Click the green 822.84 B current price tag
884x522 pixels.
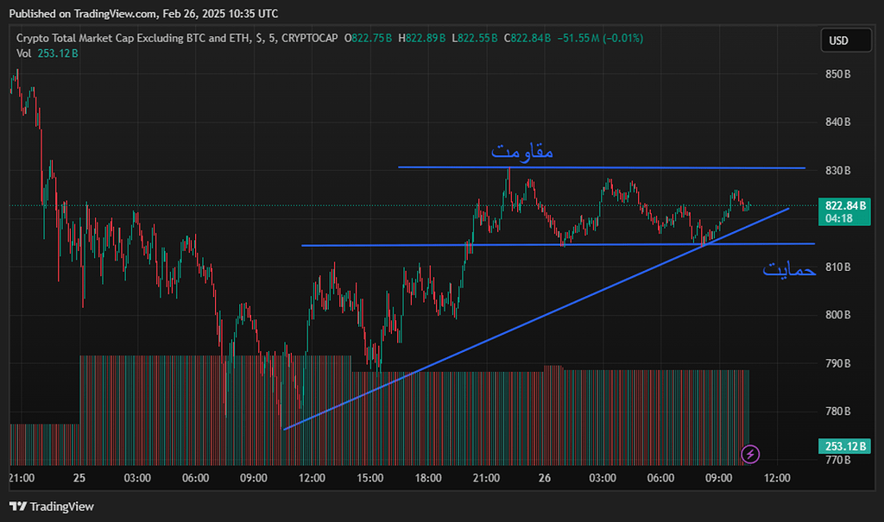tap(845, 206)
